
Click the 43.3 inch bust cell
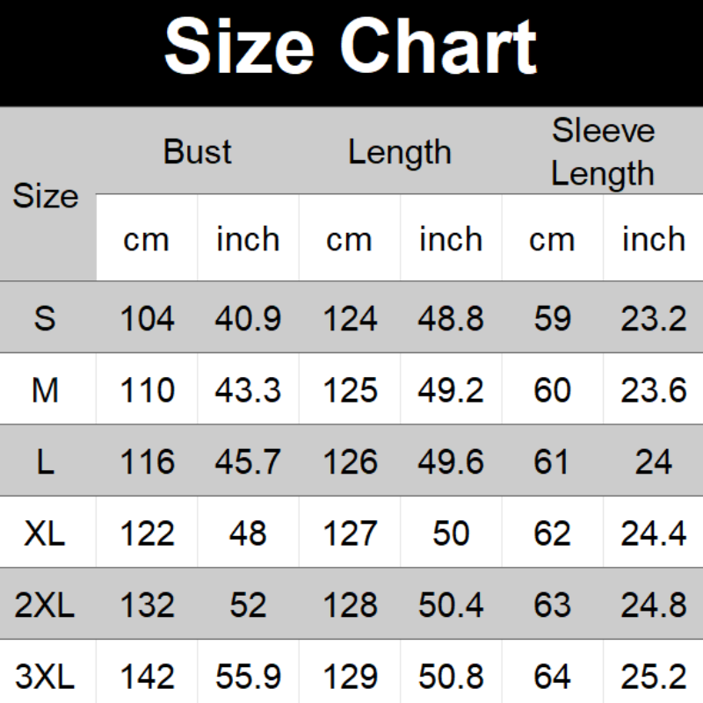pos(248,389)
